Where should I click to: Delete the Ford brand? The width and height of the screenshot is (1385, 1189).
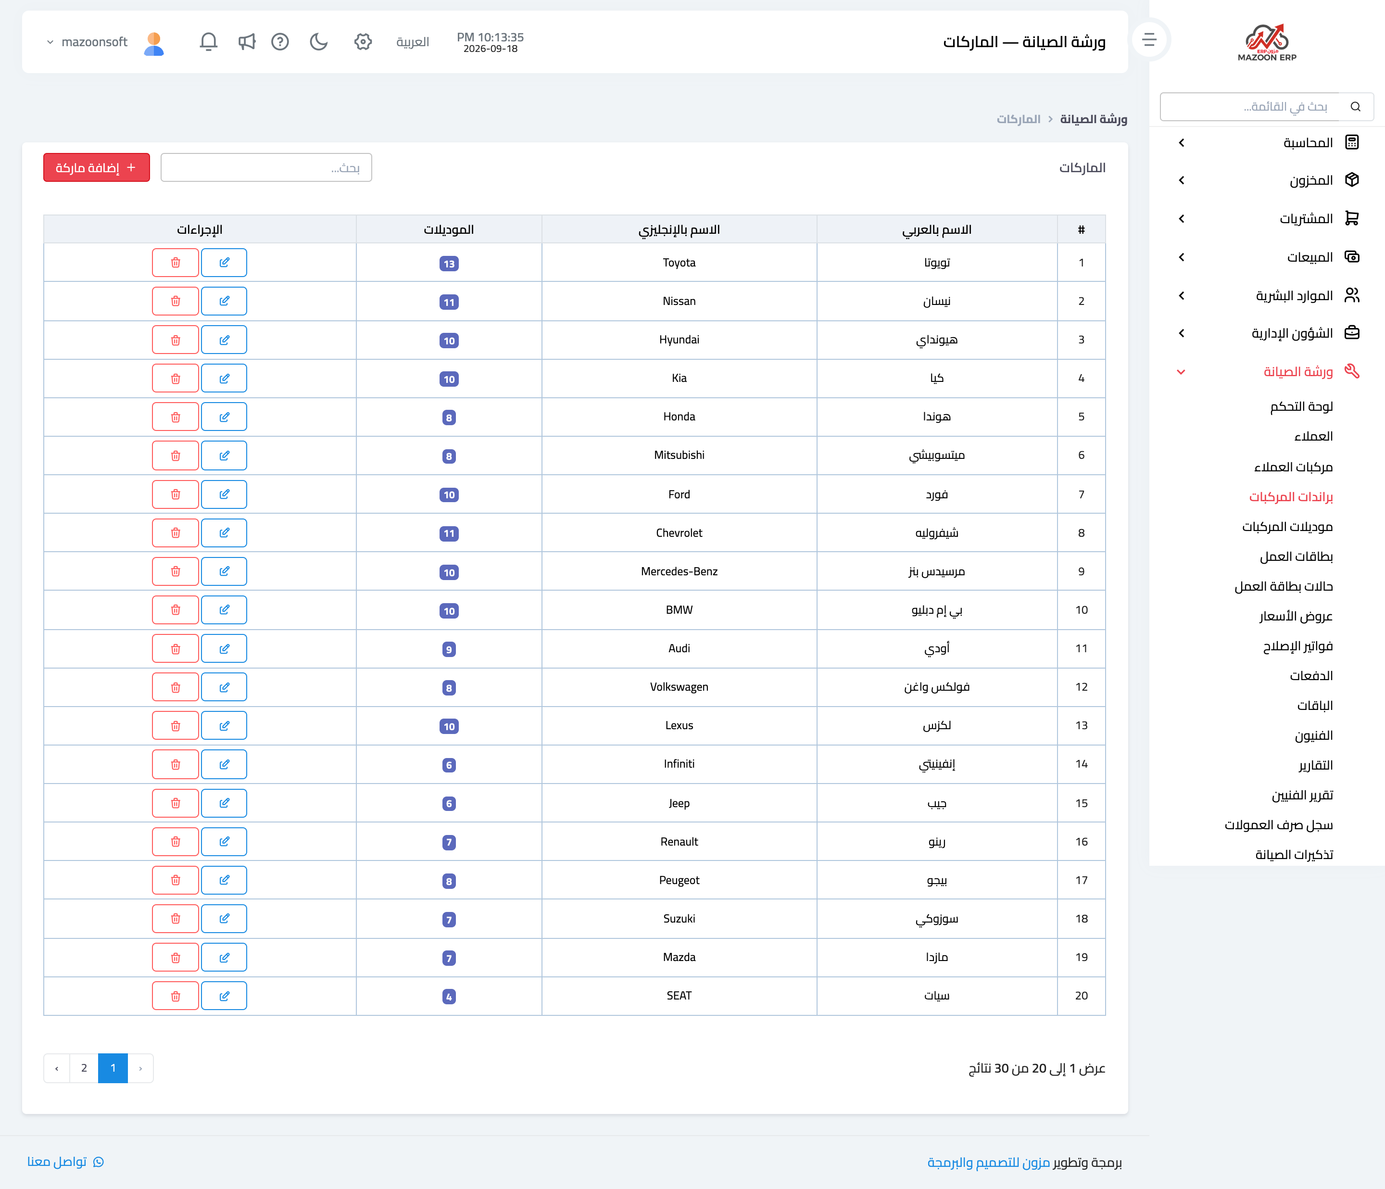click(175, 495)
